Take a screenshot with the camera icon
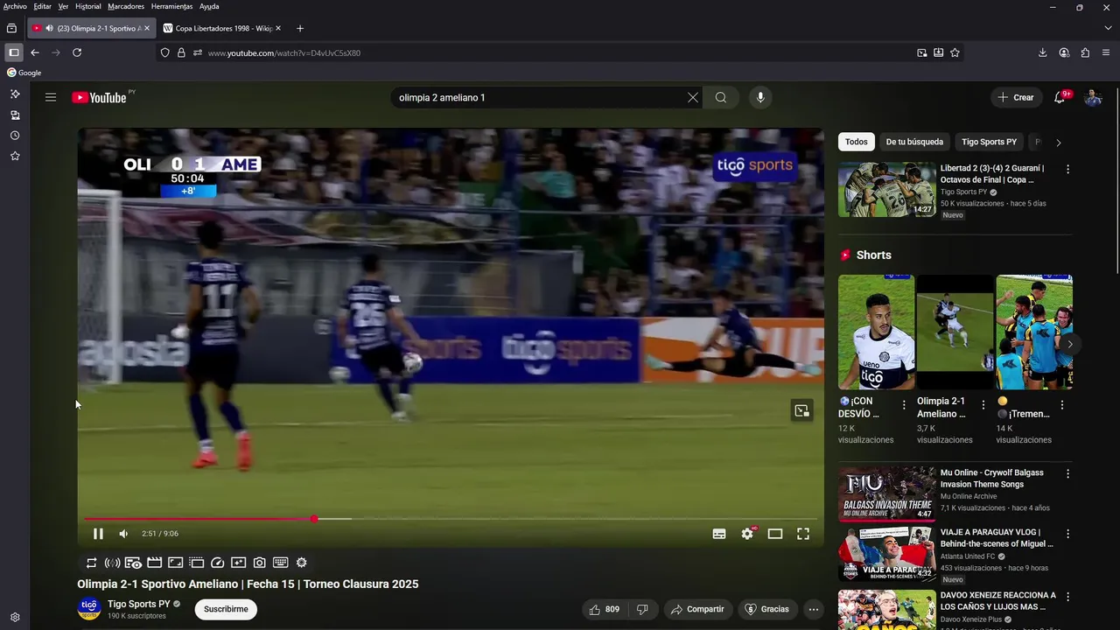The height and width of the screenshot is (630, 1120). pos(260,563)
